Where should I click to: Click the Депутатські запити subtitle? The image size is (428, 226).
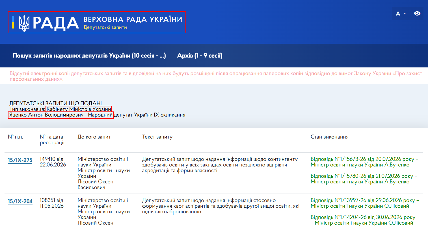click(105, 27)
